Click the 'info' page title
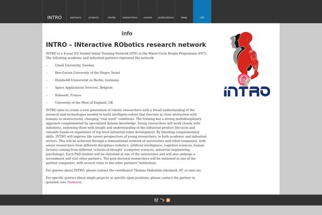Screen dimensions: 322x215 click(127, 33)
